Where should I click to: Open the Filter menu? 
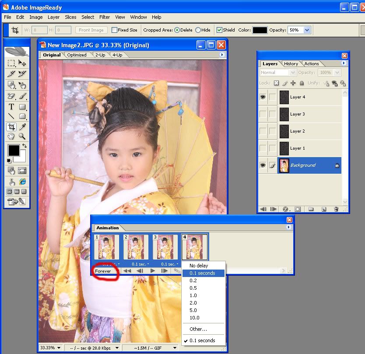point(105,17)
